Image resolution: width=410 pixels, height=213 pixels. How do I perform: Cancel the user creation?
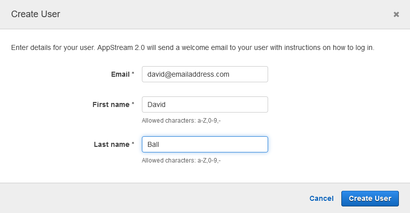(321, 199)
